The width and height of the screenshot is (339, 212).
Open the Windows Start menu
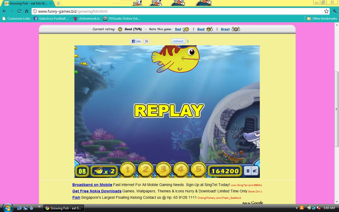coord(7,208)
